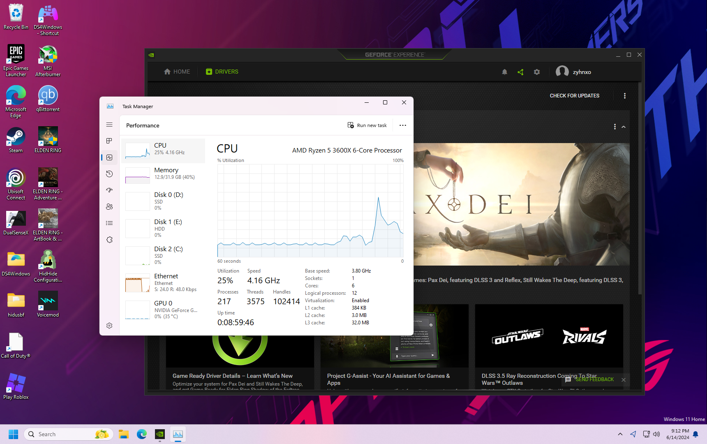The width and height of the screenshot is (707, 444).
Task: Open Processes page in Task Manager sidebar
Action: click(109, 141)
